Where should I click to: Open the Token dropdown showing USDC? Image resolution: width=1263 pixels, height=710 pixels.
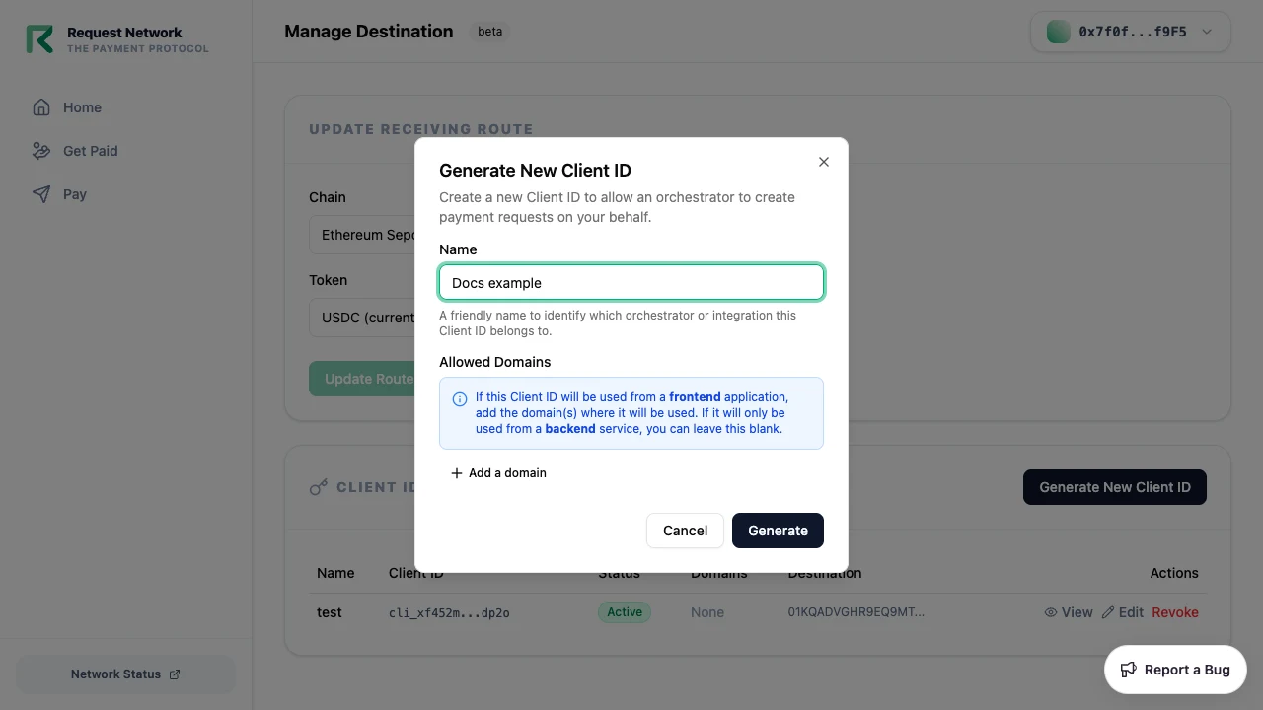(362, 319)
